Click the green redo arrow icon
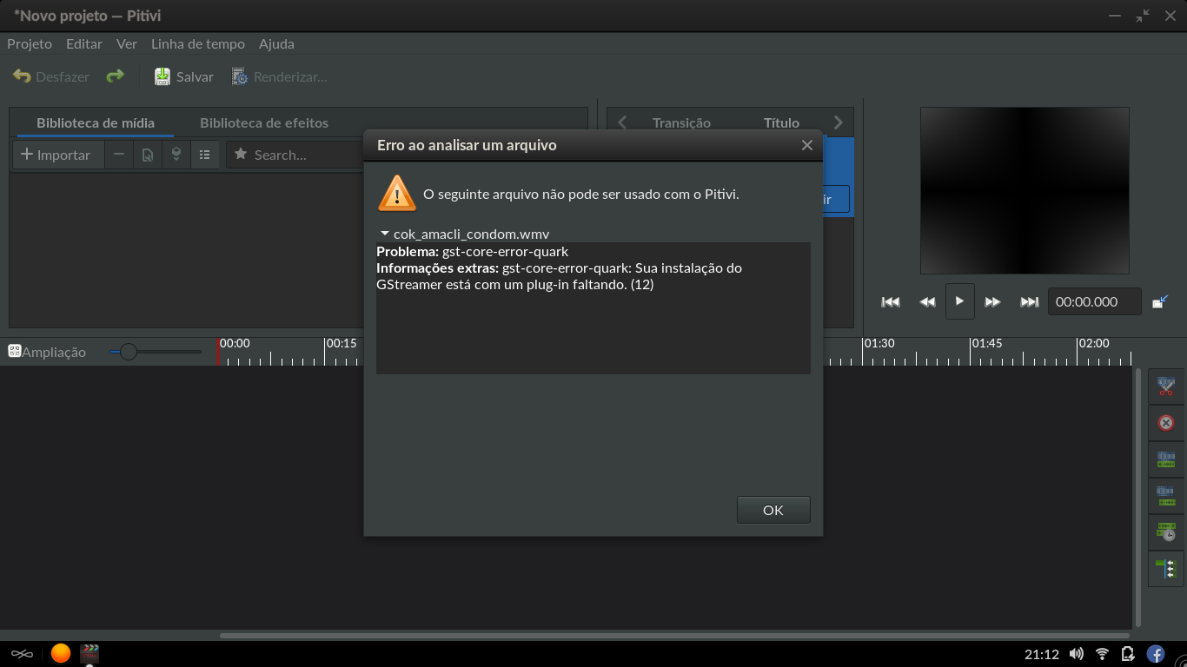Viewport: 1187px width, 667px height. [x=115, y=76]
